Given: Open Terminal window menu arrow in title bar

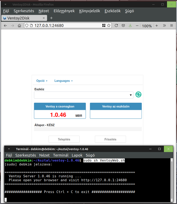Looking at the screenshot, I should click(9, 149).
